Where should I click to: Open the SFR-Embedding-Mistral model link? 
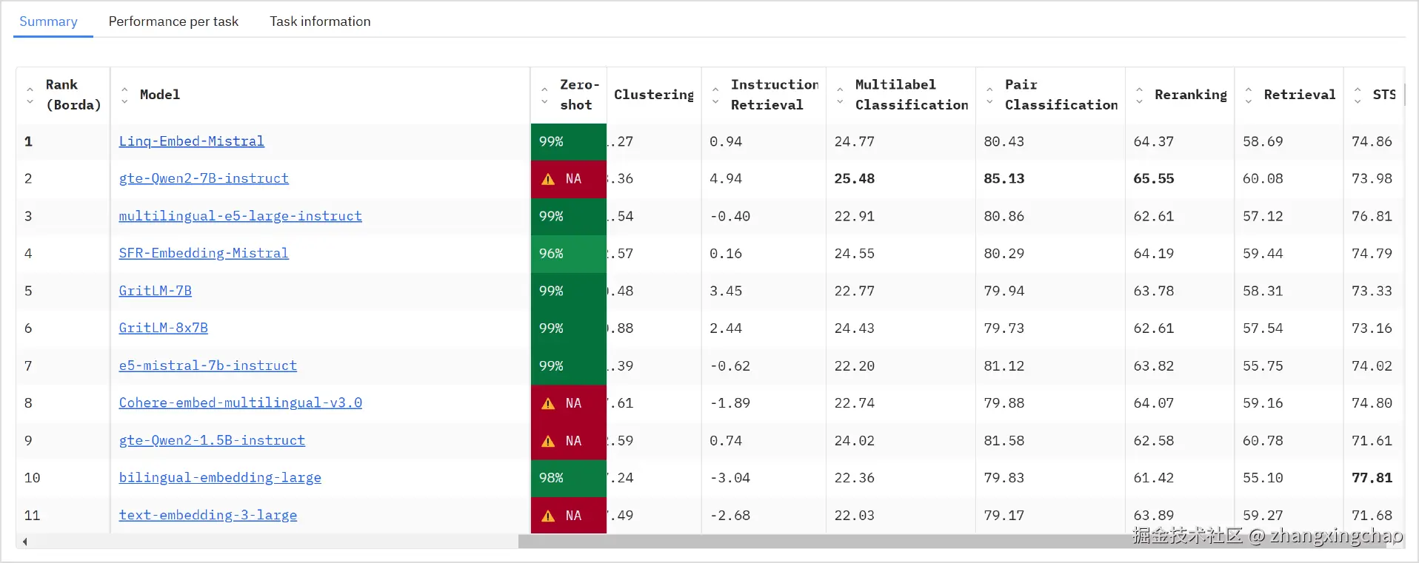pyautogui.click(x=204, y=253)
